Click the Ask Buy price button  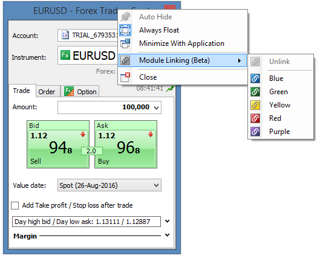126,144
